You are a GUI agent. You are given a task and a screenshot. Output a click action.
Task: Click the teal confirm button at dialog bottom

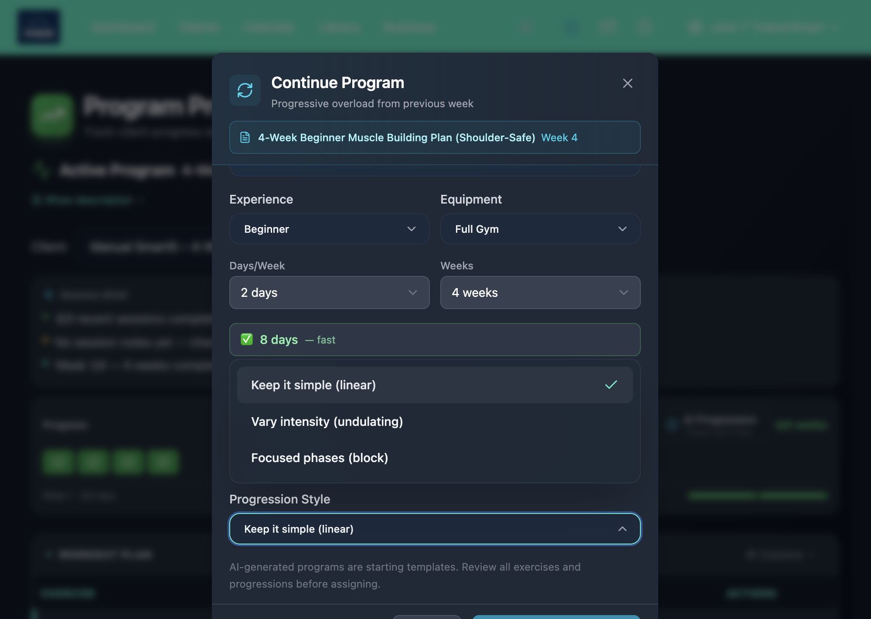(556, 617)
